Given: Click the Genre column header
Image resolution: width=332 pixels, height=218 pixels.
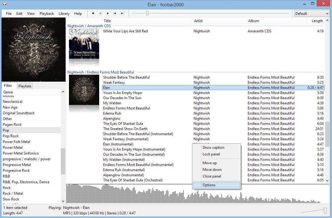Looking at the screenshot, I should pyautogui.click(x=31, y=92).
